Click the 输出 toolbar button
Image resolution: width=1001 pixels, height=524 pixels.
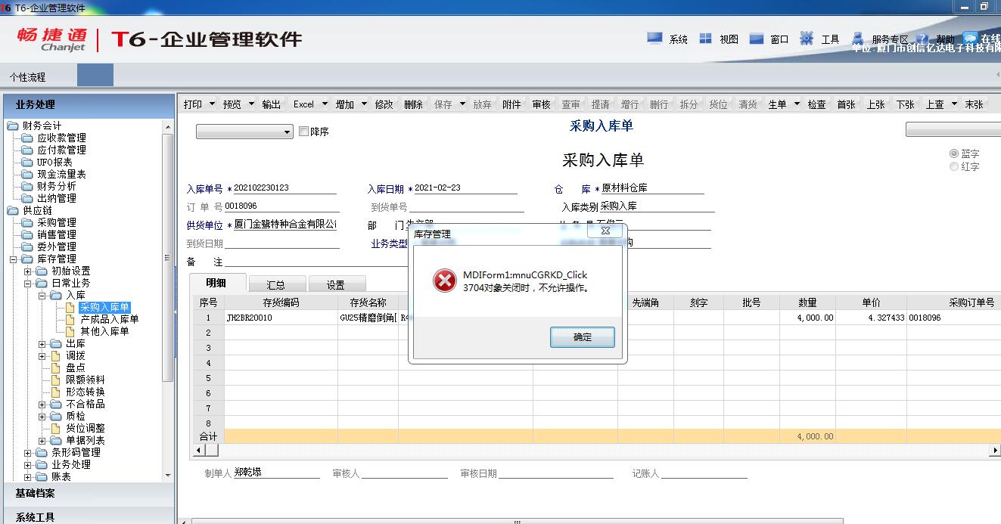[271, 104]
